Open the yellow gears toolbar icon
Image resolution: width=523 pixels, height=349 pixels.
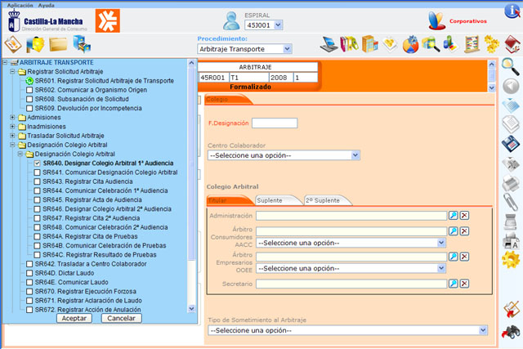(492, 44)
